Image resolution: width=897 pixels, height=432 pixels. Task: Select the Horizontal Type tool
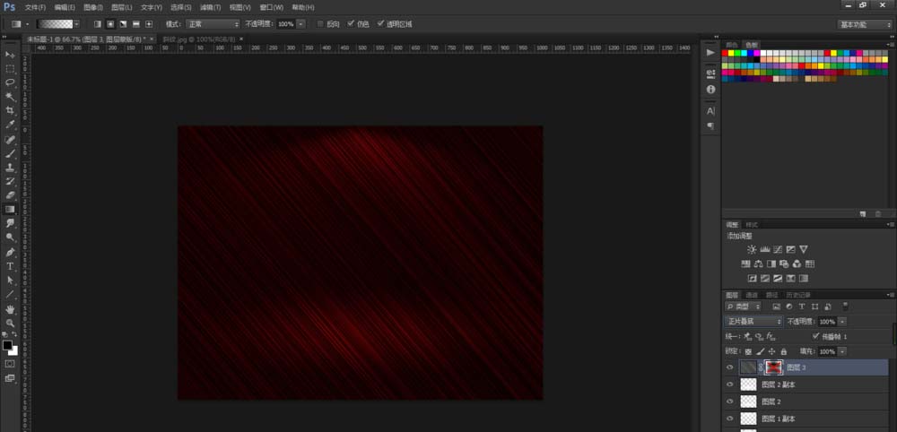(11, 266)
